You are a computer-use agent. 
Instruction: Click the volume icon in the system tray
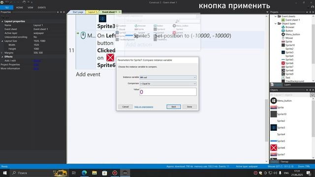tap(275, 173)
